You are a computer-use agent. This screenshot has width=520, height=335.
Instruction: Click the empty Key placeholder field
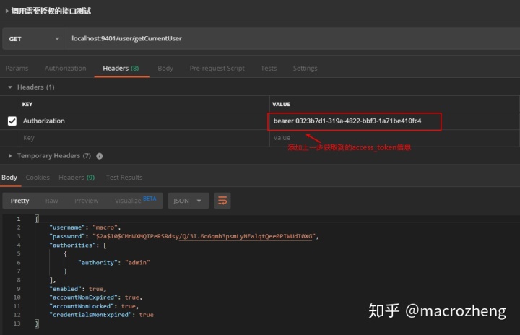click(144, 138)
